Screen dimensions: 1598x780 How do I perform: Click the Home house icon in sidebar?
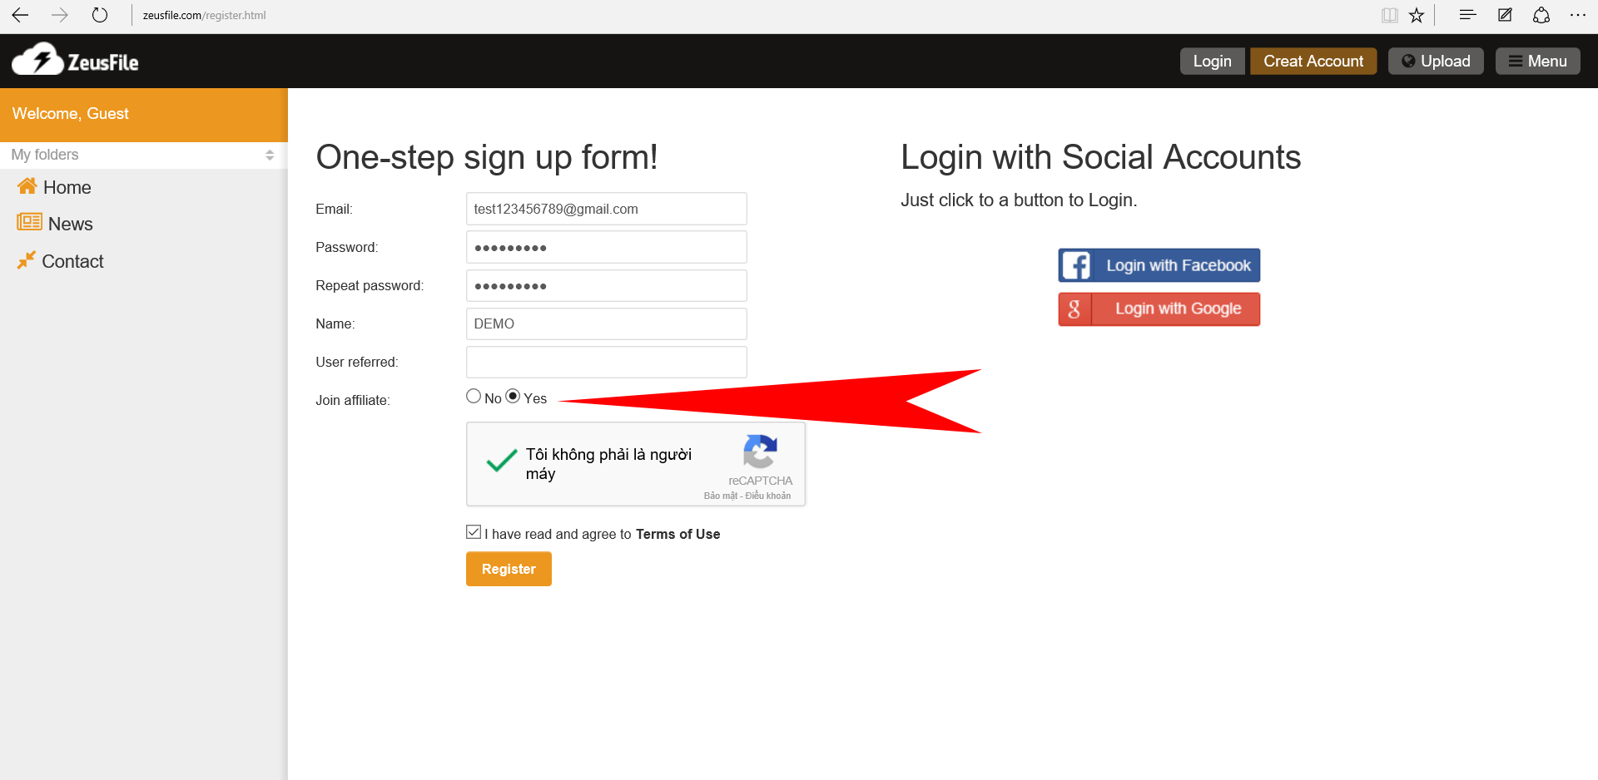click(x=27, y=186)
